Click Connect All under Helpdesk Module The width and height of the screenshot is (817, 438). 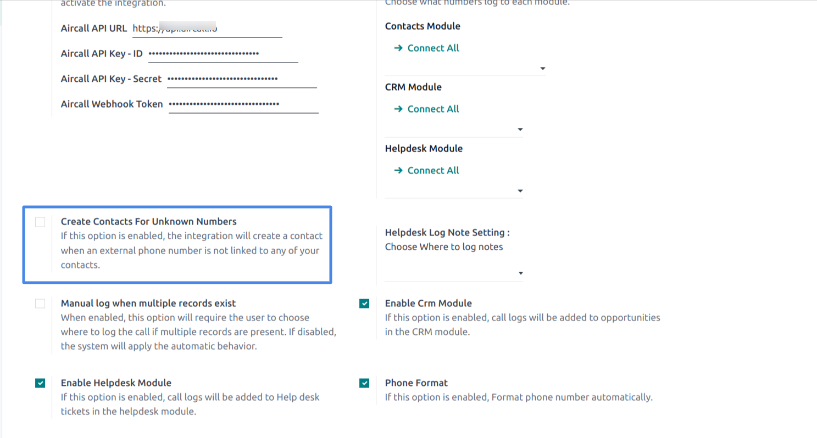pos(433,171)
